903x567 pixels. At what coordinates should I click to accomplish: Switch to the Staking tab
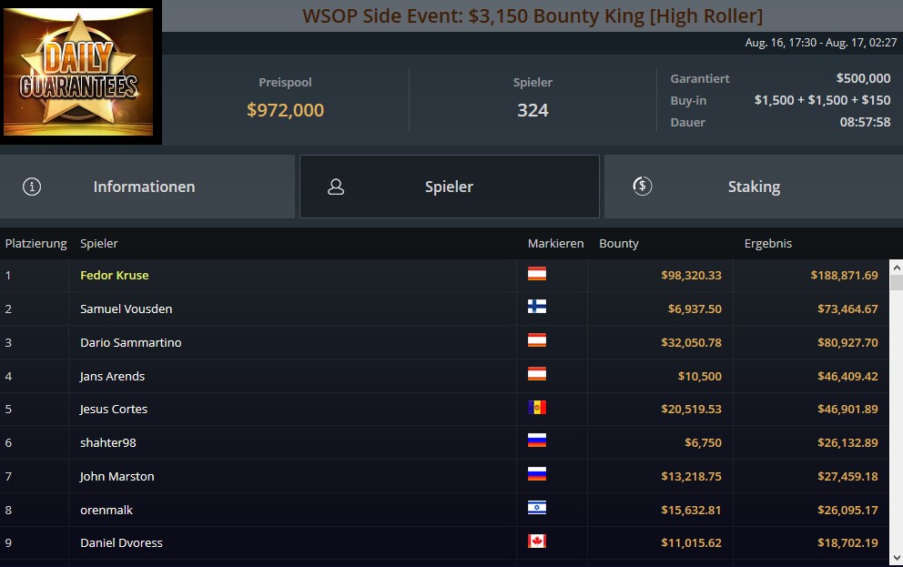[x=754, y=187]
